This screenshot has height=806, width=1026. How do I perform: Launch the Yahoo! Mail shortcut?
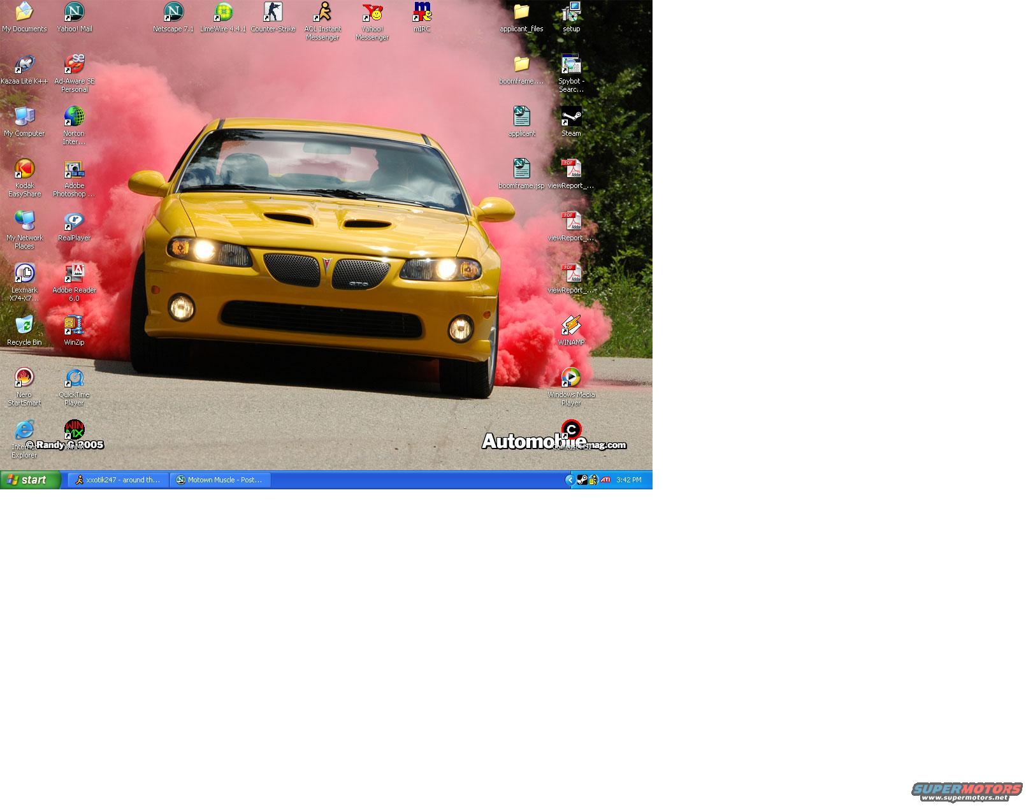[x=74, y=17]
